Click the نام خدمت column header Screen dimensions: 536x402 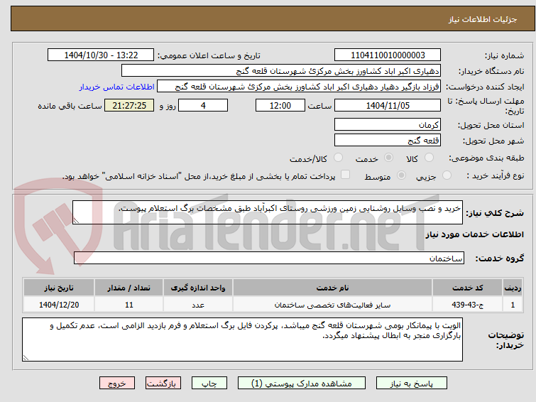coord(332,288)
